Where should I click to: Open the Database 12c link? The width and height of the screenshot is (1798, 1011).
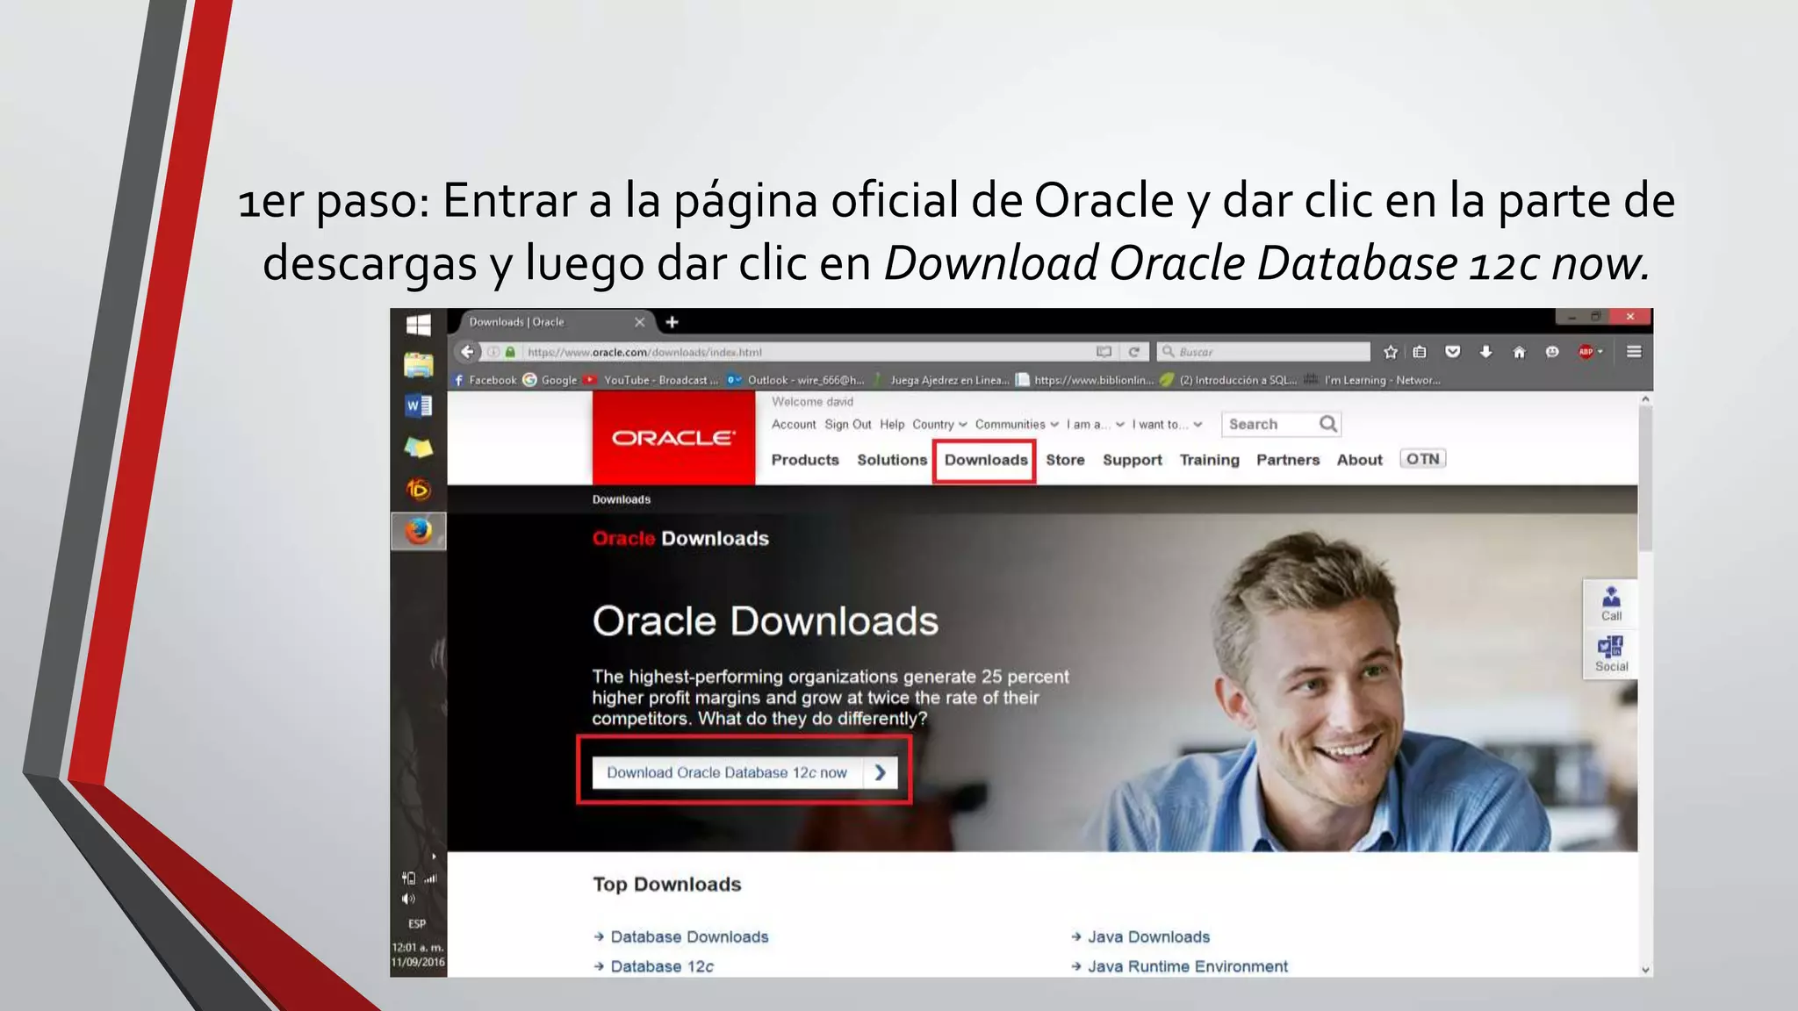click(662, 966)
